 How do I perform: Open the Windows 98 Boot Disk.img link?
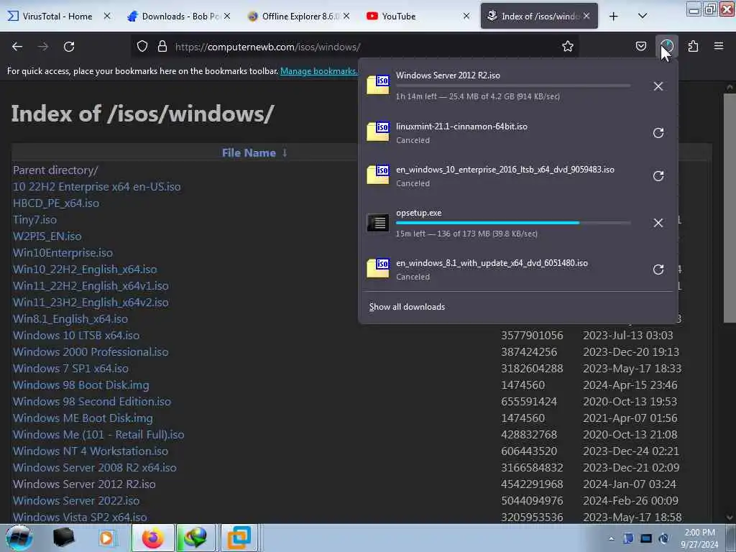(x=80, y=385)
